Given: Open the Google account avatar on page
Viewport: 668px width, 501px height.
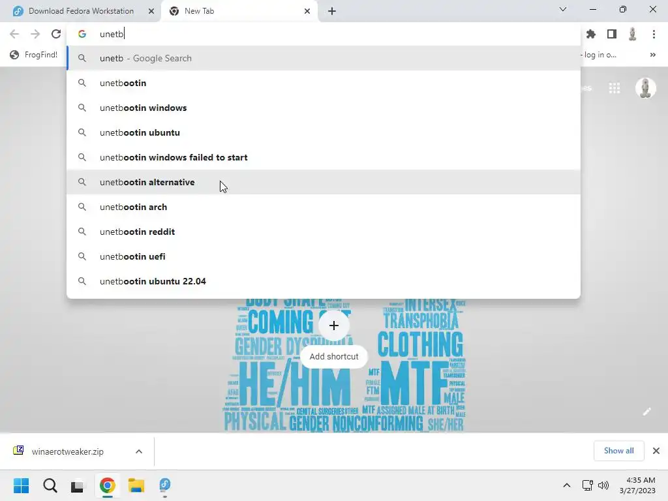Looking at the screenshot, I should [x=646, y=88].
